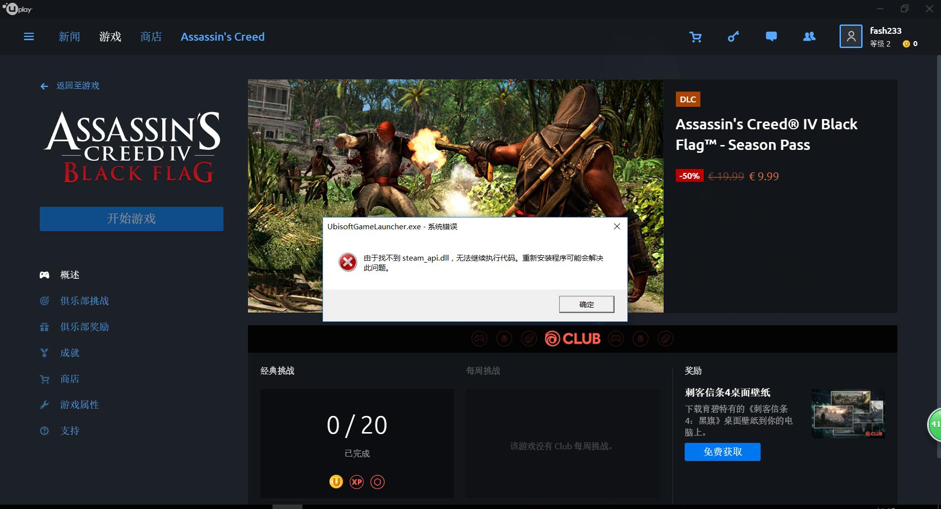Click the target icon beside 俱乐部挑战
This screenshot has width=941, height=509.
tap(44, 301)
